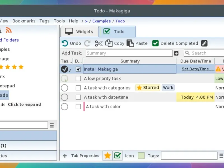Click the pencil edit icon in toolbar
This screenshot has height=168, width=224.
(204, 43)
